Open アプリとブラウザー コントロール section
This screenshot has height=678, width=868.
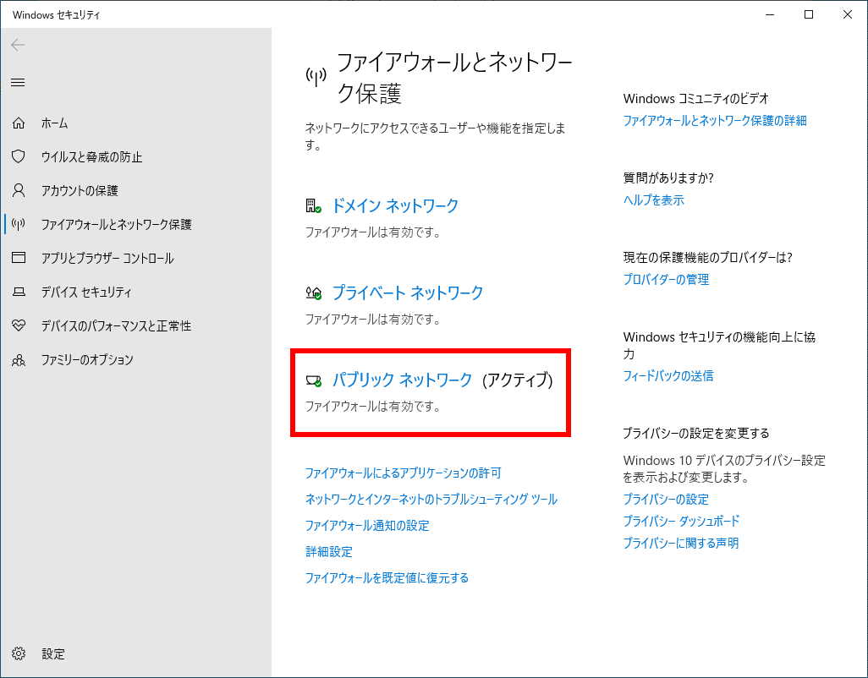coord(107,258)
